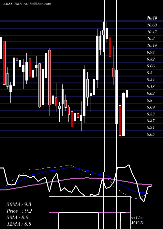Click the AMEX DRN chart title text
The height and width of the screenshot is (229, 163).
tap(27, 4)
